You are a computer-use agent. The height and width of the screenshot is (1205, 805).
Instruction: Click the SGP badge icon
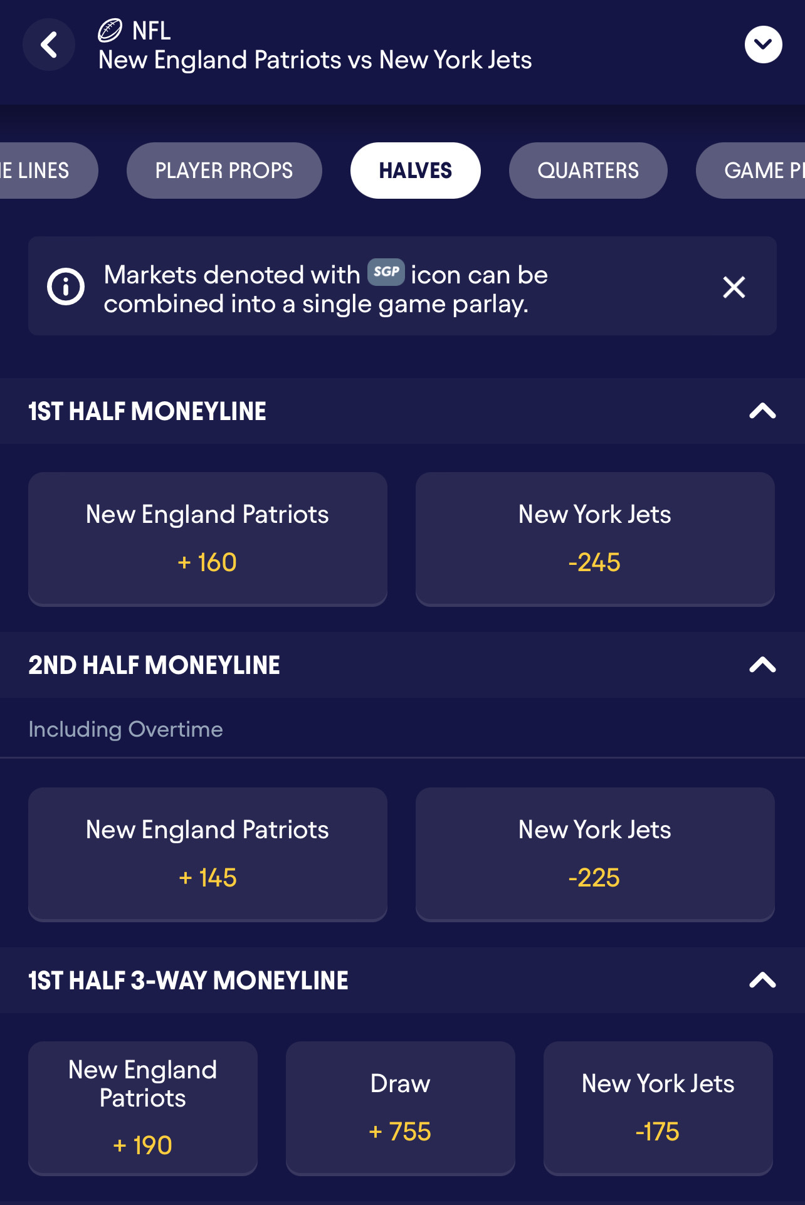click(386, 272)
